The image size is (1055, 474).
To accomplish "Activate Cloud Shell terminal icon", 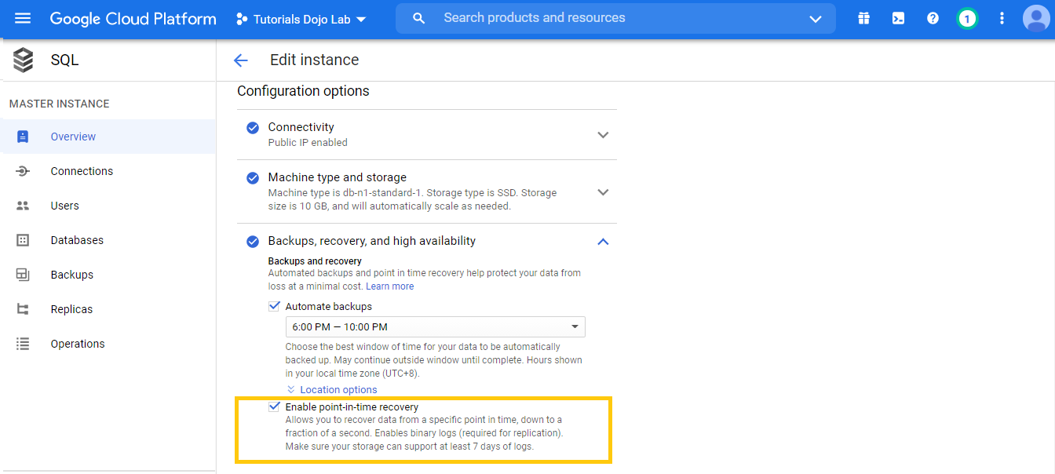I will tap(898, 18).
